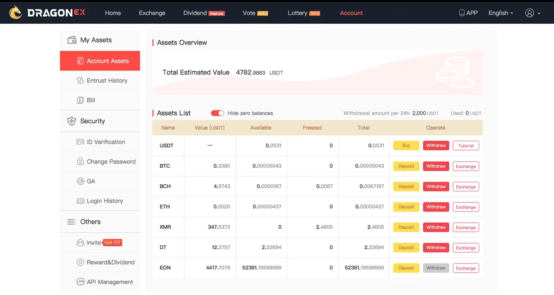Click the Others list icon
The image size is (554, 295).
[x=71, y=222]
